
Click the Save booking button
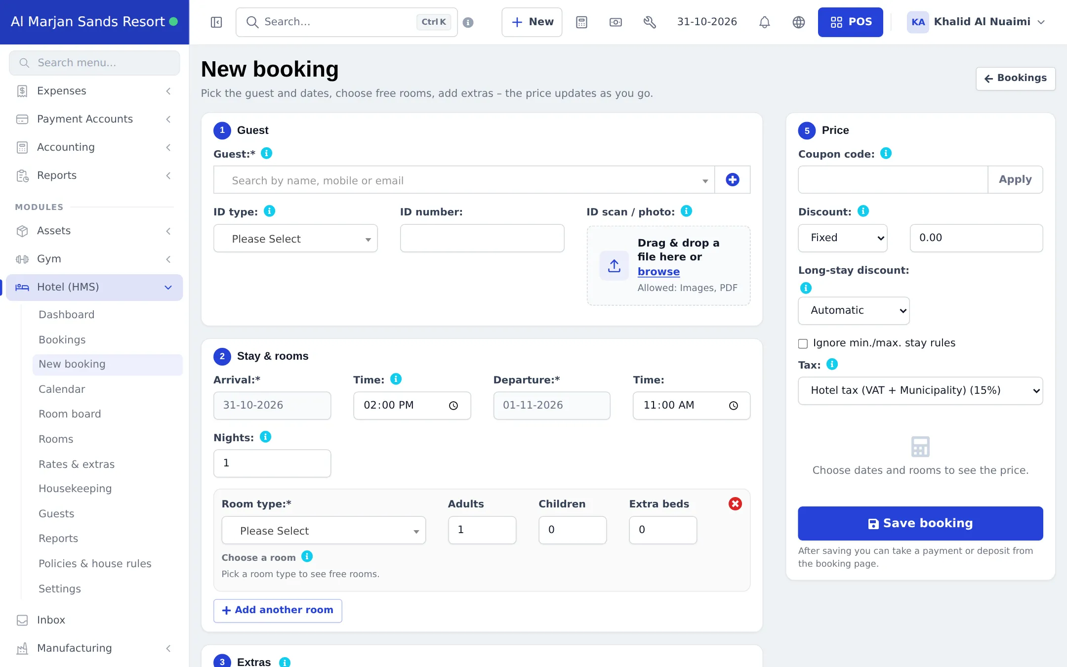(x=920, y=523)
